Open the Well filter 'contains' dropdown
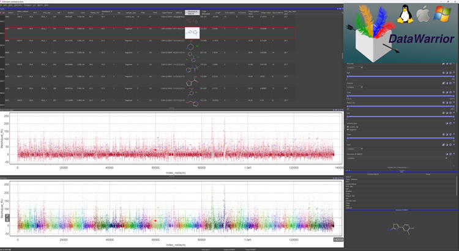The height and width of the screenshot is (251, 459). click(355, 149)
